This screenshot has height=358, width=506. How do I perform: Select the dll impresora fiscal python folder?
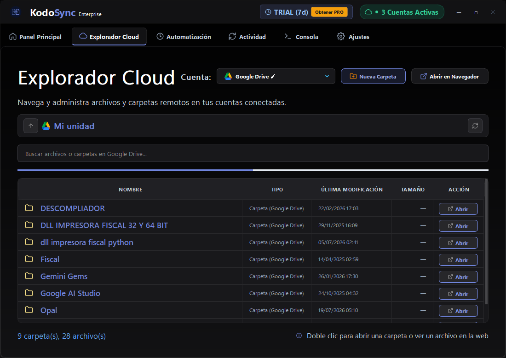87,242
